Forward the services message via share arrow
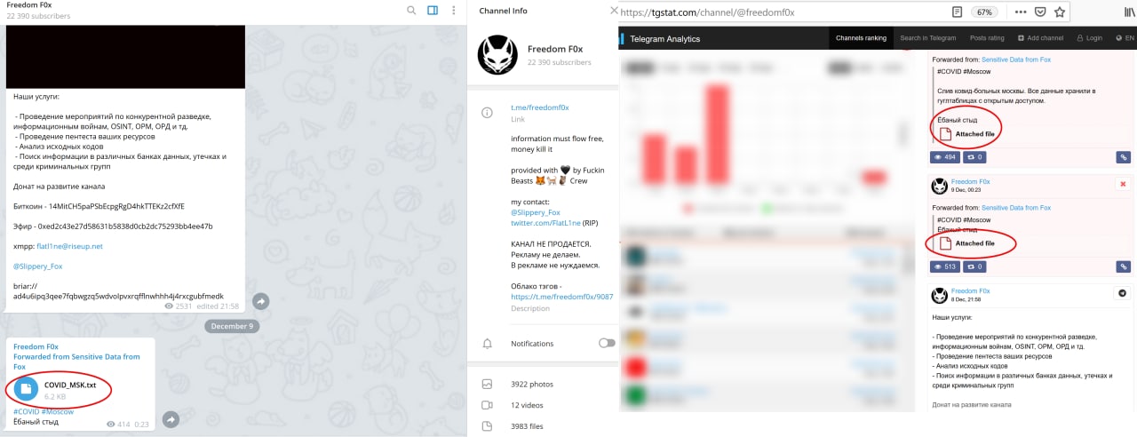The image size is (1137, 437). [260, 301]
